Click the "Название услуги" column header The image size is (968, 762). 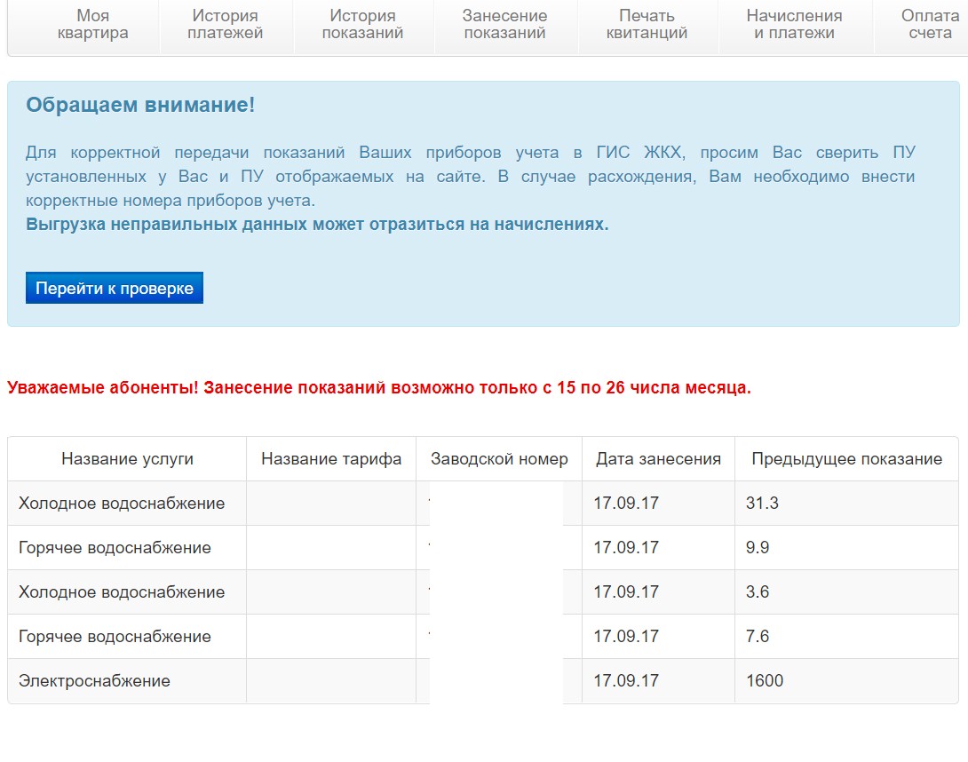(x=127, y=459)
